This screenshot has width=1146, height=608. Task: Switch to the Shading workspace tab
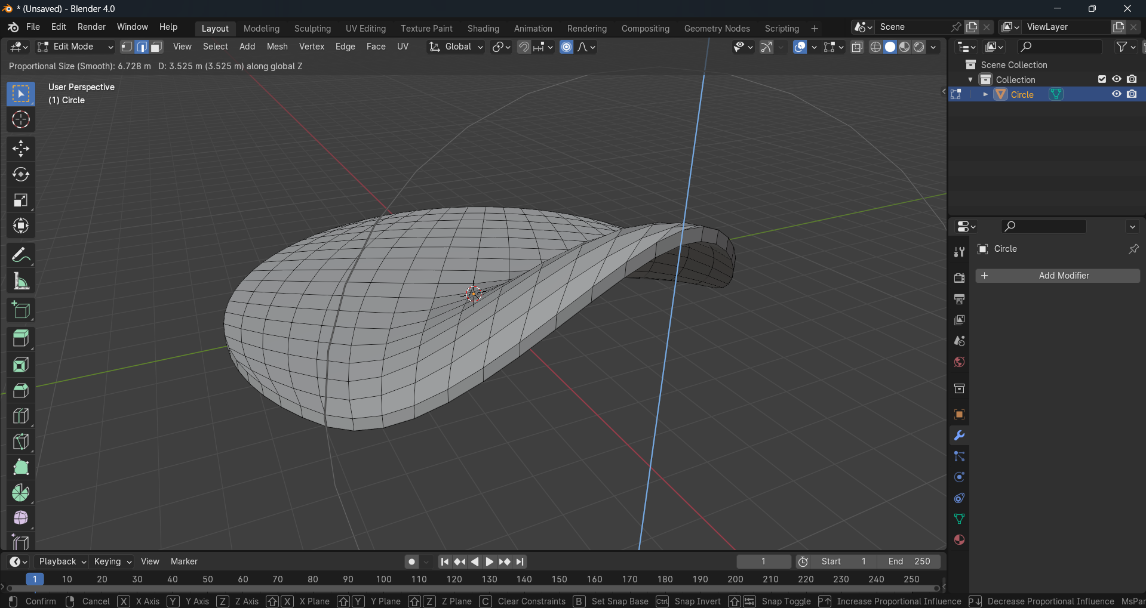click(x=483, y=29)
